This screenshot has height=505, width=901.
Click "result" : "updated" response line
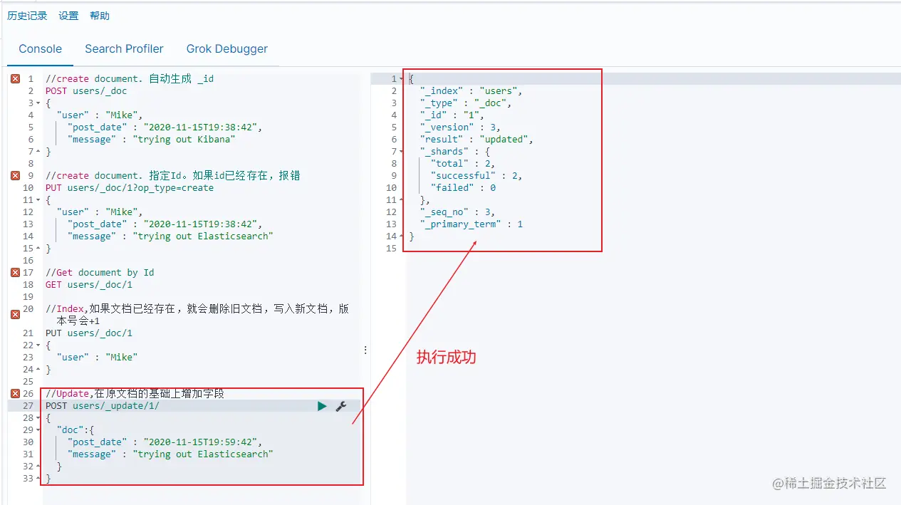(x=476, y=140)
